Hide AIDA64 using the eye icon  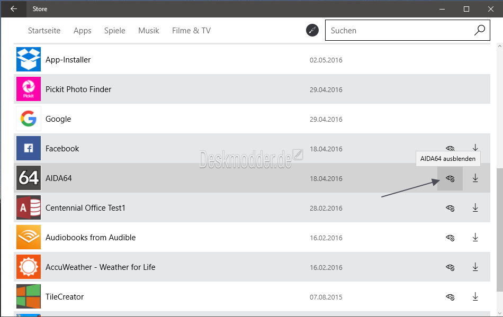click(450, 178)
